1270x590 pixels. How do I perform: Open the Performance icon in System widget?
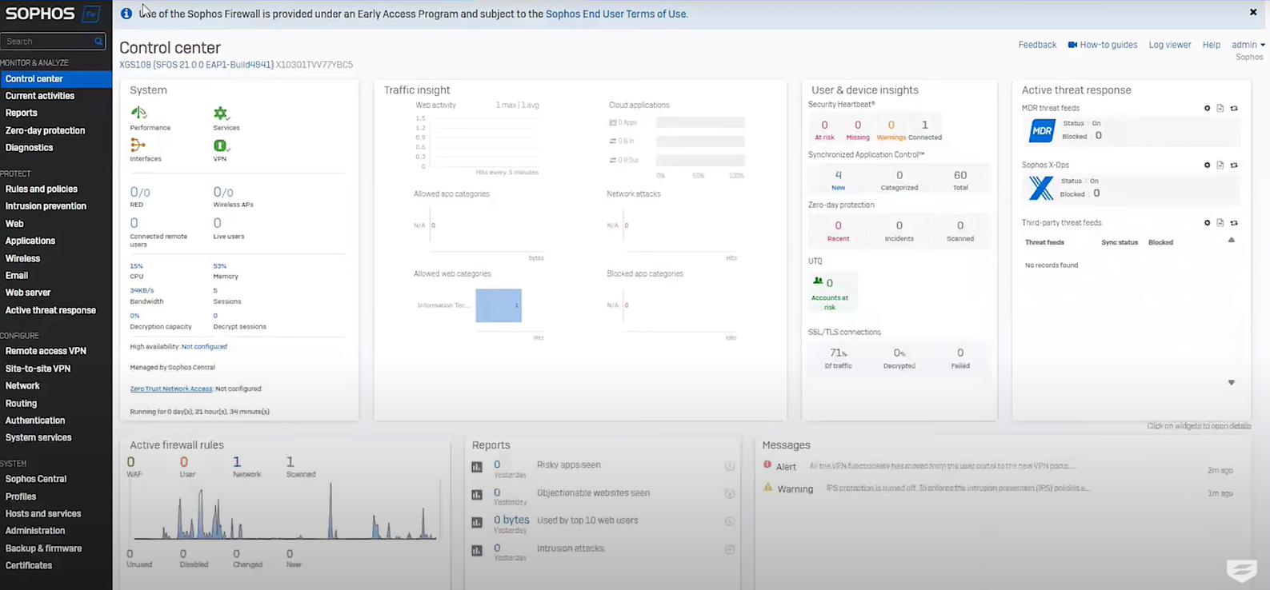(138, 113)
